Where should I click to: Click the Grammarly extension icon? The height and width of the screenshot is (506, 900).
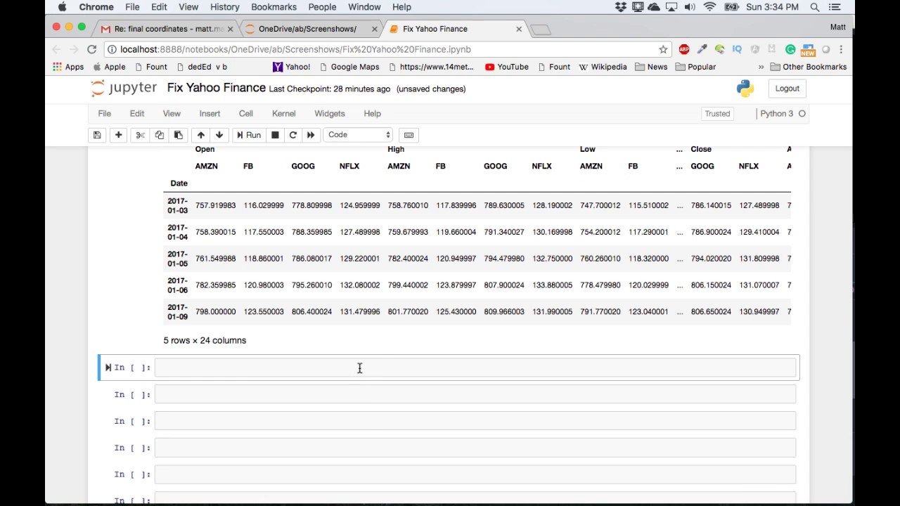pyautogui.click(x=790, y=49)
